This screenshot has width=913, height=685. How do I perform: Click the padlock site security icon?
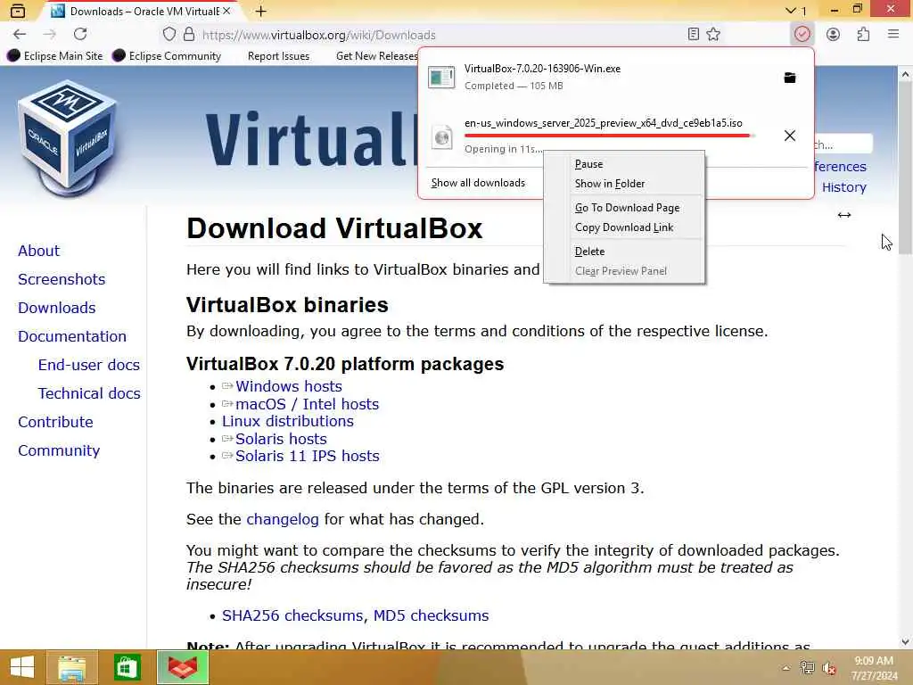(x=189, y=35)
